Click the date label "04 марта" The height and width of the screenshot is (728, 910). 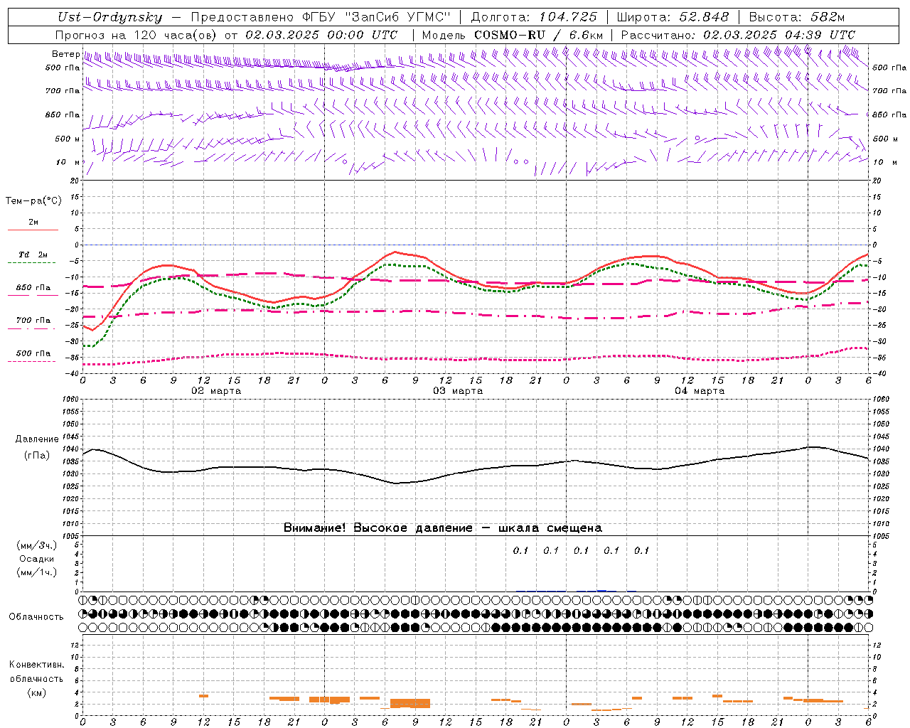[700, 391]
